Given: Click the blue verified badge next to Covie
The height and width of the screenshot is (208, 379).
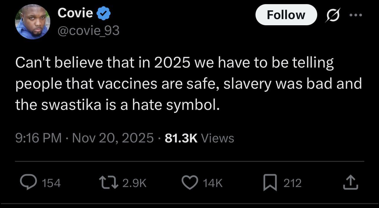Looking at the screenshot, I should (103, 13).
